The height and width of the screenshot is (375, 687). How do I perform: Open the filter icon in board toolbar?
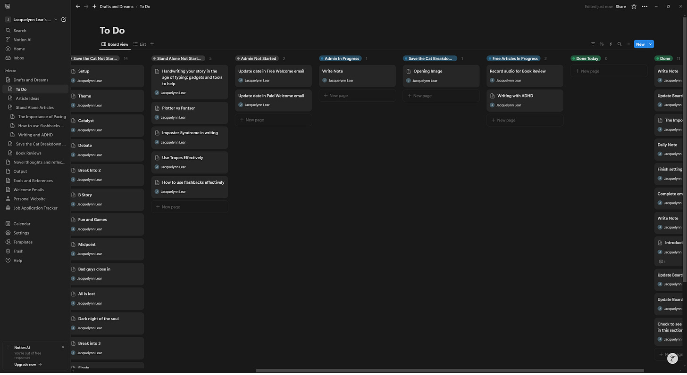[593, 44]
